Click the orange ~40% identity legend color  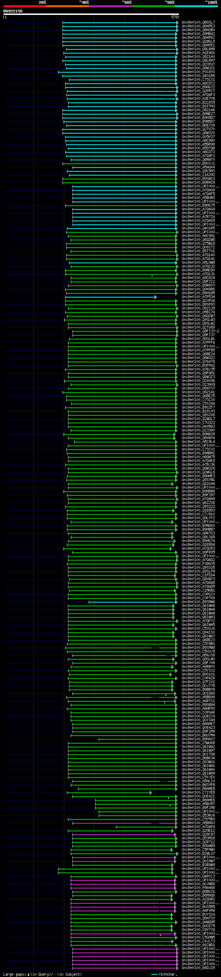pos(68,7)
